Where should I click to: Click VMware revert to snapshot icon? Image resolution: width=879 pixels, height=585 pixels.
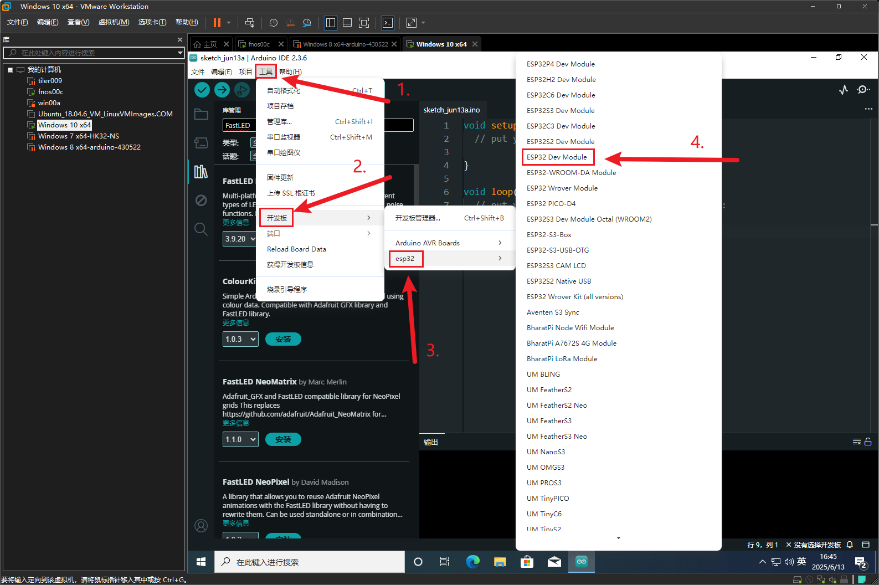pos(290,23)
